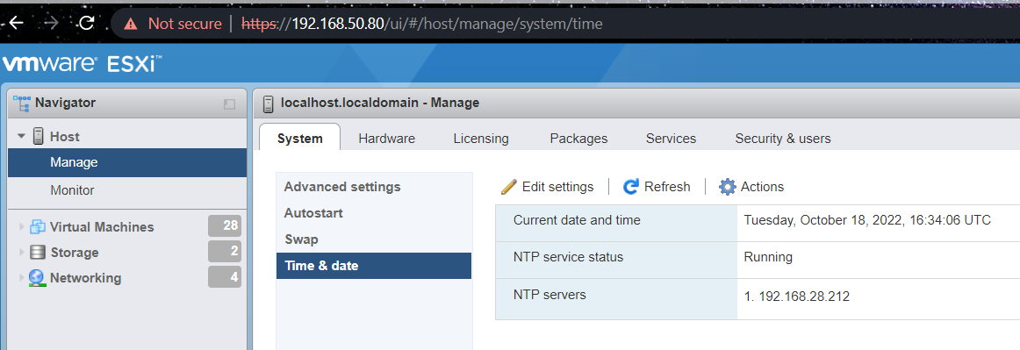This screenshot has height=350, width=1020.
Task: Minimize the Navigator panel with its collapse icon
Action: pos(229,104)
